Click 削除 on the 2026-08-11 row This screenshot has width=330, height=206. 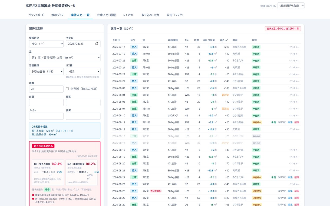tap(297, 122)
